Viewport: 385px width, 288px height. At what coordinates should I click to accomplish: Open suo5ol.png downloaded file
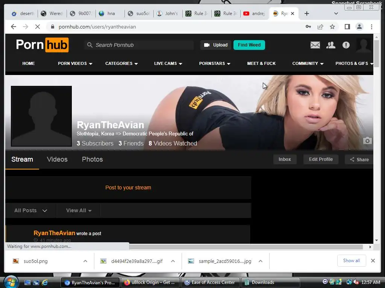pos(35,261)
